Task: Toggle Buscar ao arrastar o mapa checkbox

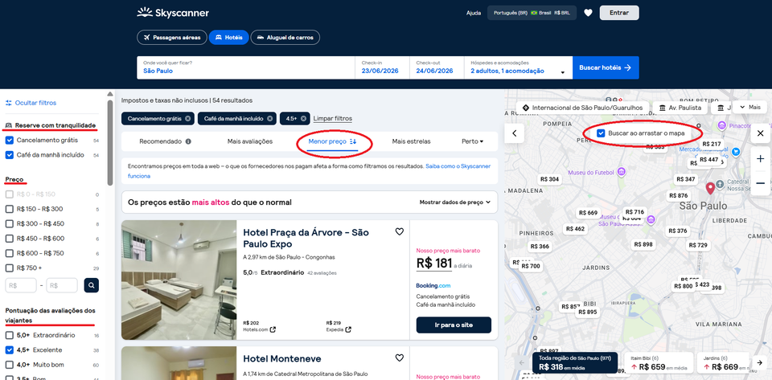Action: click(x=601, y=133)
